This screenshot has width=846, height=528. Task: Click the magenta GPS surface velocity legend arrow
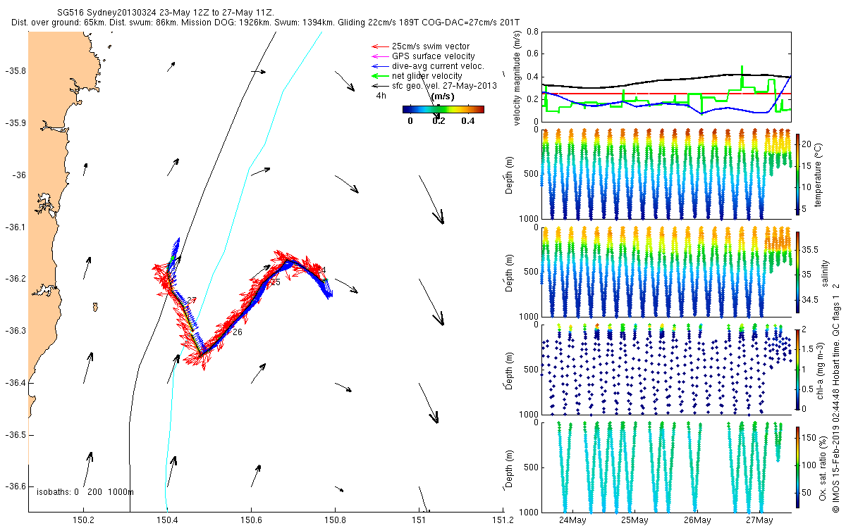pyautogui.click(x=379, y=56)
